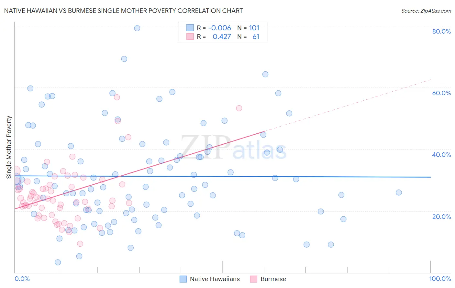Click the 20.0% y-axis label

(441, 217)
